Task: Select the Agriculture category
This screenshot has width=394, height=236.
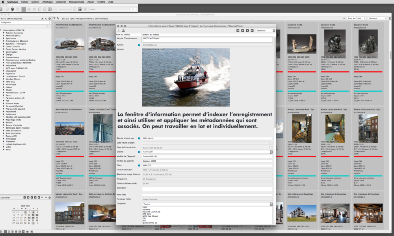Action: (11, 39)
